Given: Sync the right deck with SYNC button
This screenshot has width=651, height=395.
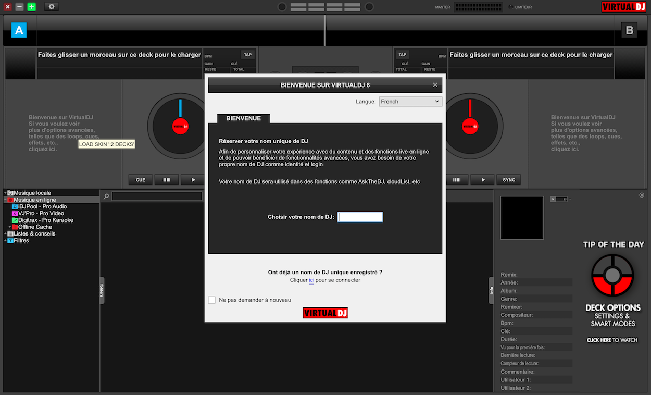Looking at the screenshot, I should coord(509,180).
